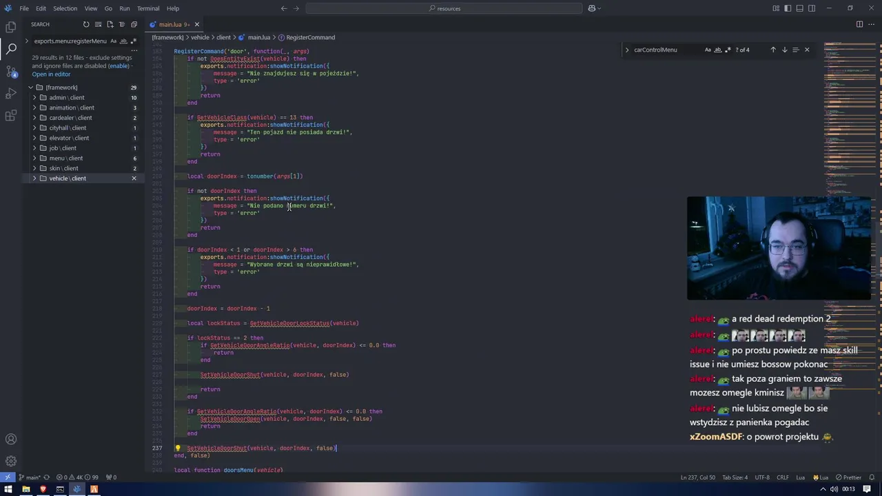Toggle Match Whole Word in sidebar search
Image resolution: width=882 pixels, height=496 pixels.
click(x=123, y=41)
